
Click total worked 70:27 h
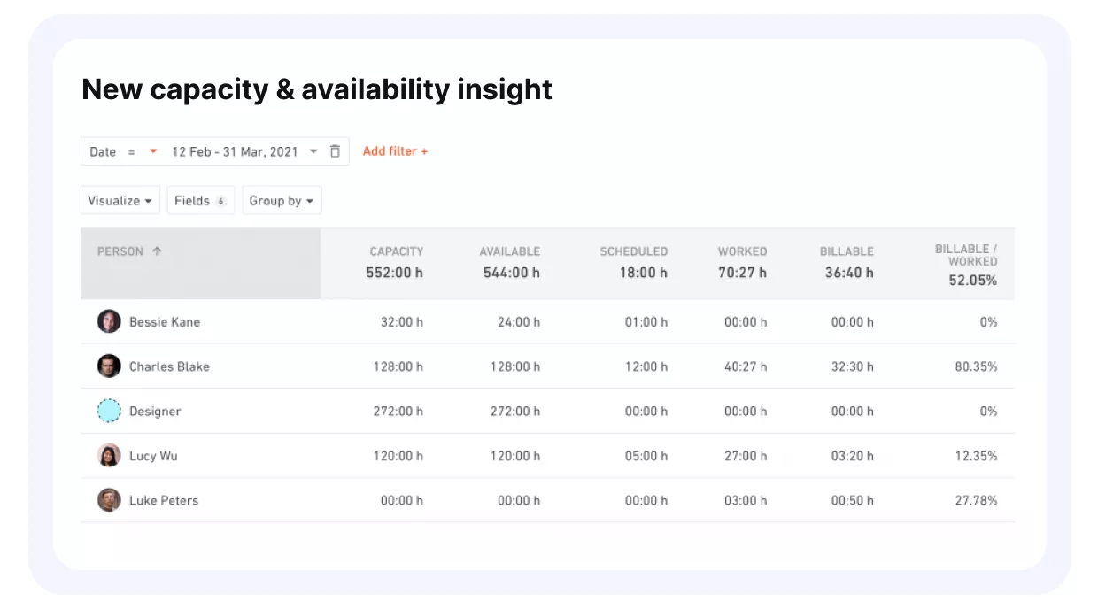(x=743, y=273)
